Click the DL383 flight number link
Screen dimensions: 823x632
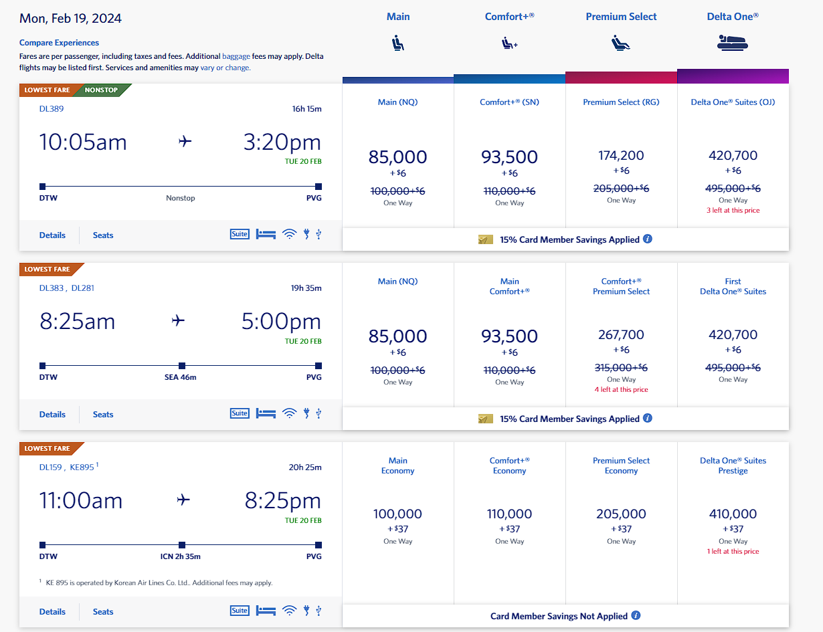(x=52, y=288)
